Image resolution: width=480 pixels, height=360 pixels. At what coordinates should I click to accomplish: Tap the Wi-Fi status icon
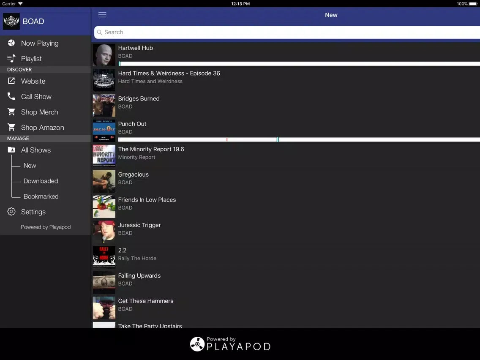20,4
